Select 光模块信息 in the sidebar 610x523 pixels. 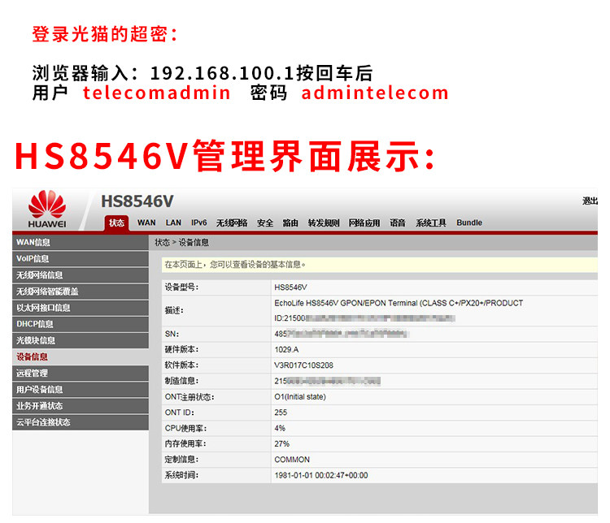coord(81,340)
